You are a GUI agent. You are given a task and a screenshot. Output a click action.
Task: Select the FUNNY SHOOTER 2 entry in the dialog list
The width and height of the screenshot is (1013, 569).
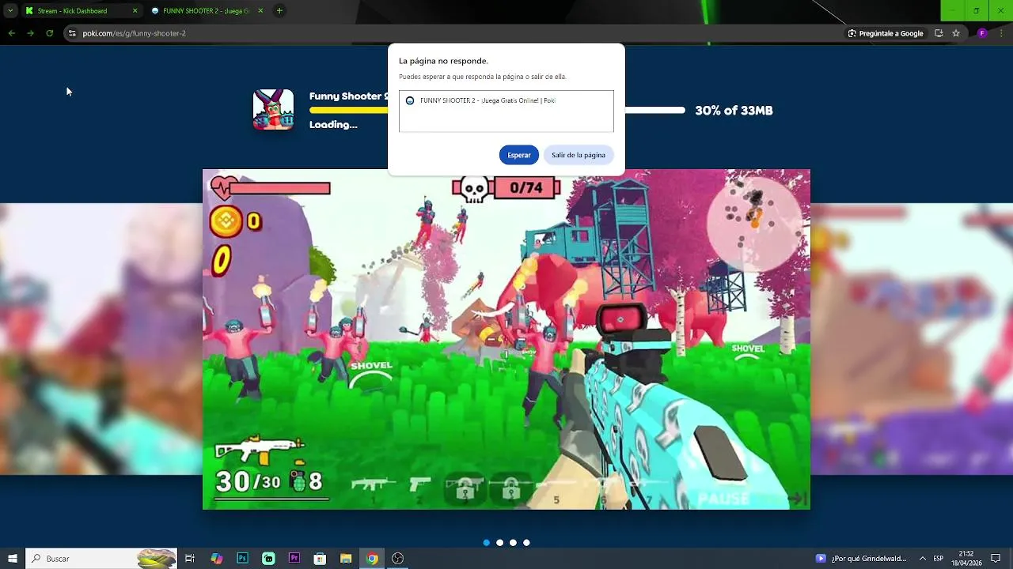[506, 101]
